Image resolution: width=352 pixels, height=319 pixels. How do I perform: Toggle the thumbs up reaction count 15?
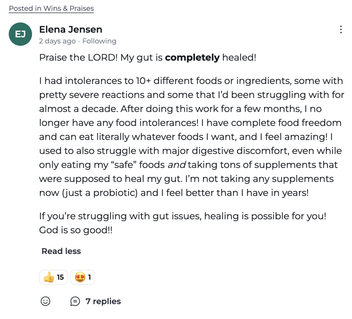tap(60, 277)
